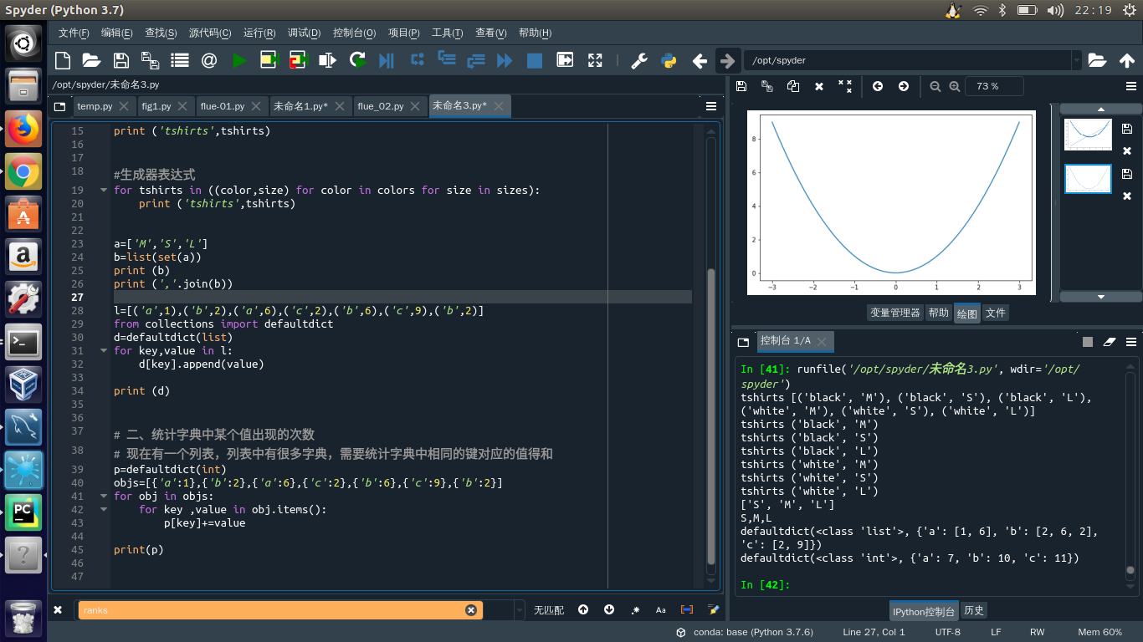Save the current file with toolbar icon
This screenshot has width=1143, height=642.
coord(120,60)
